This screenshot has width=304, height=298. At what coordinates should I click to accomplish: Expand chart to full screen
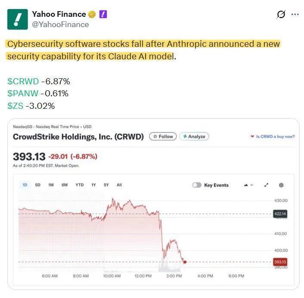(266, 185)
